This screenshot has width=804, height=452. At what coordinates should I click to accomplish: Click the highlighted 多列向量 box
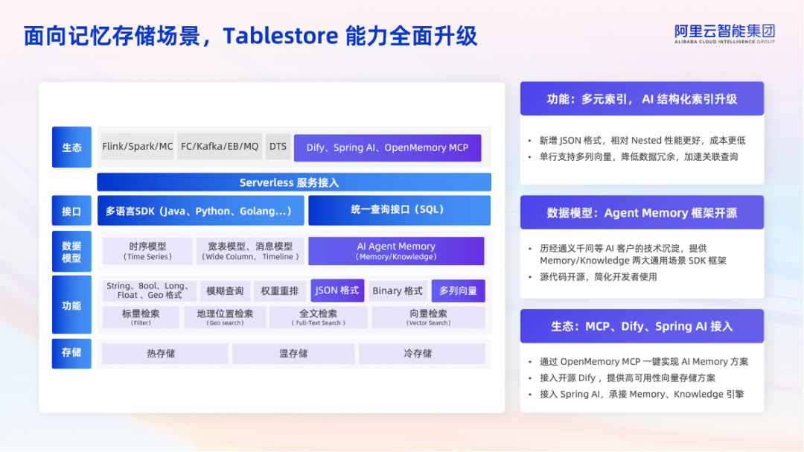(458, 291)
